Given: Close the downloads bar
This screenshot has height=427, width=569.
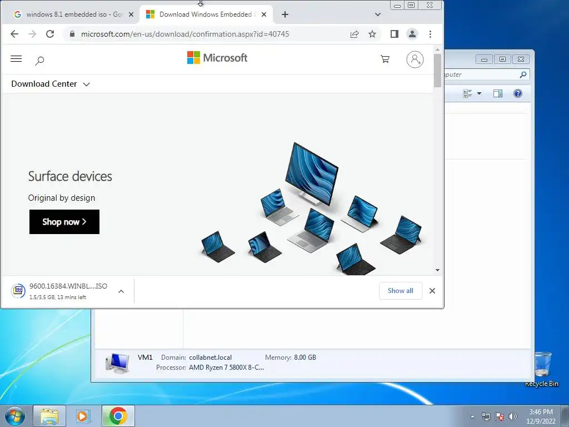Looking at the screenshot, I should click(432, 291).
